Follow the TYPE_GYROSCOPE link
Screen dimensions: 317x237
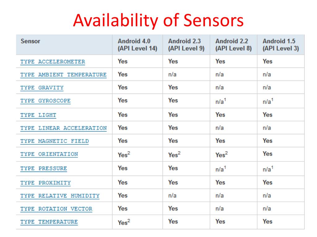(45, 101)
